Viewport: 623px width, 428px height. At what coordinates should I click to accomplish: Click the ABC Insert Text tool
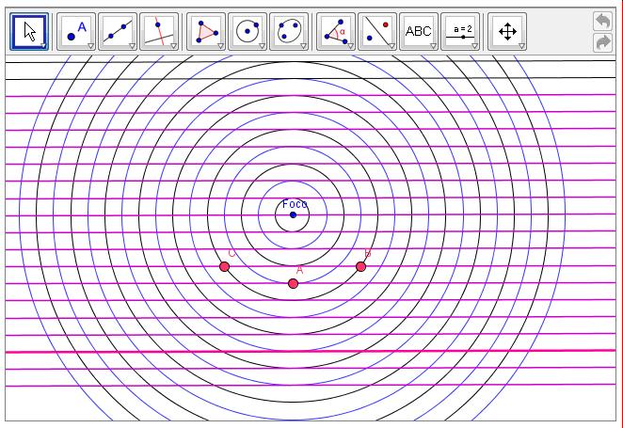(x=418, y=31)
